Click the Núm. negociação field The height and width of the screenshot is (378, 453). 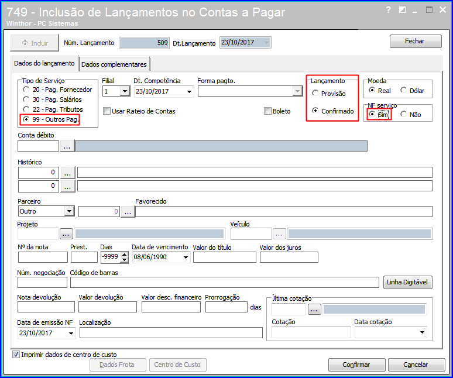coord(43,283)
